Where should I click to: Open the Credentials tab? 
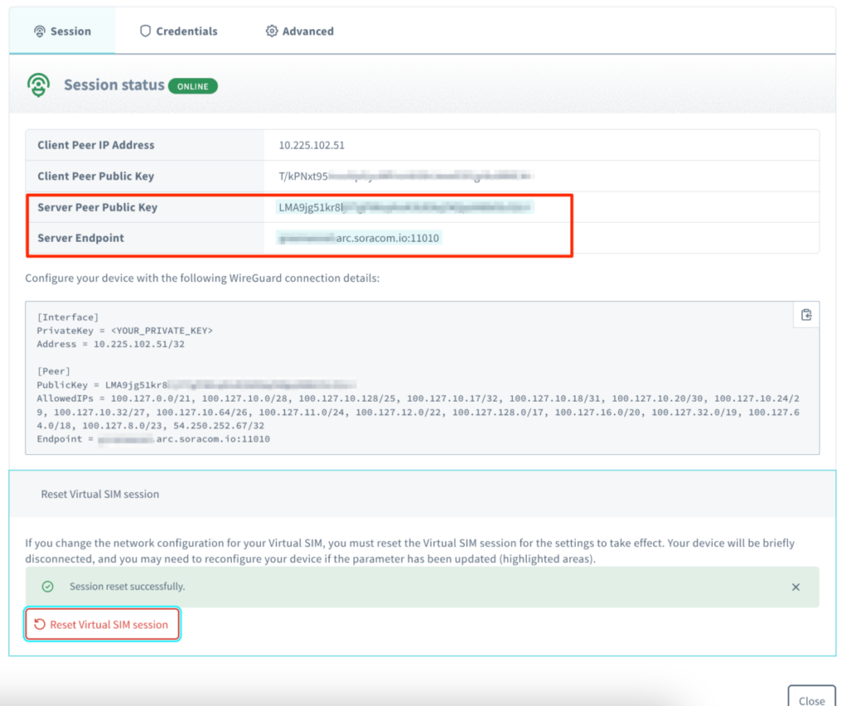(178, 31)
